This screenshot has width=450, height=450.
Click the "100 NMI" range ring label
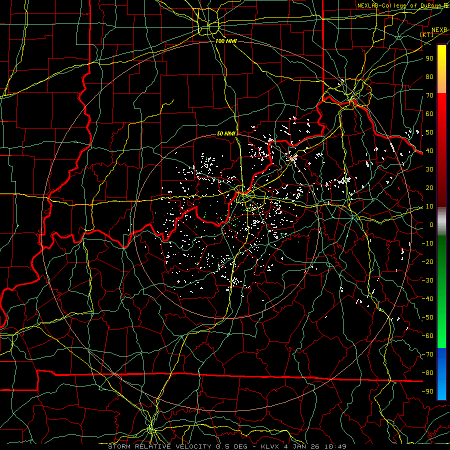tap(226, 41)
